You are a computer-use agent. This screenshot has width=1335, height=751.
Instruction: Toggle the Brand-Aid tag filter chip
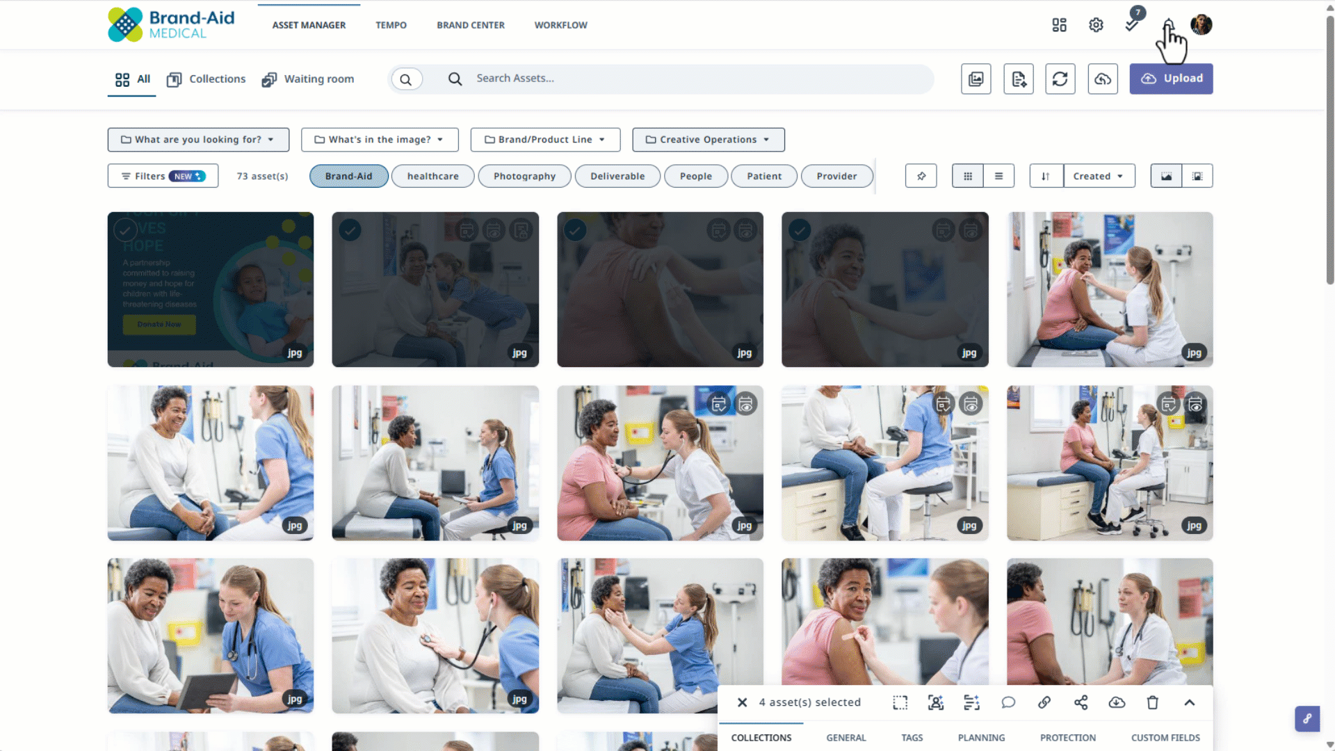click(x=349, y=176)
